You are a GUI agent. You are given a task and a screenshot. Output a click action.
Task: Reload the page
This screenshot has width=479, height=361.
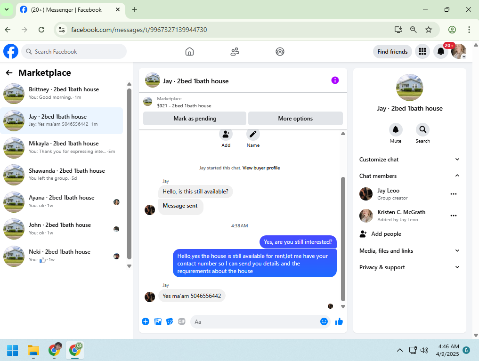[x=41, y=30]
